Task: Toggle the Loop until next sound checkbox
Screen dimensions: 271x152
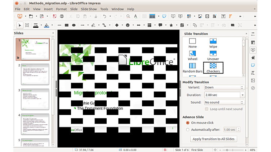Action: click(207, 109)
